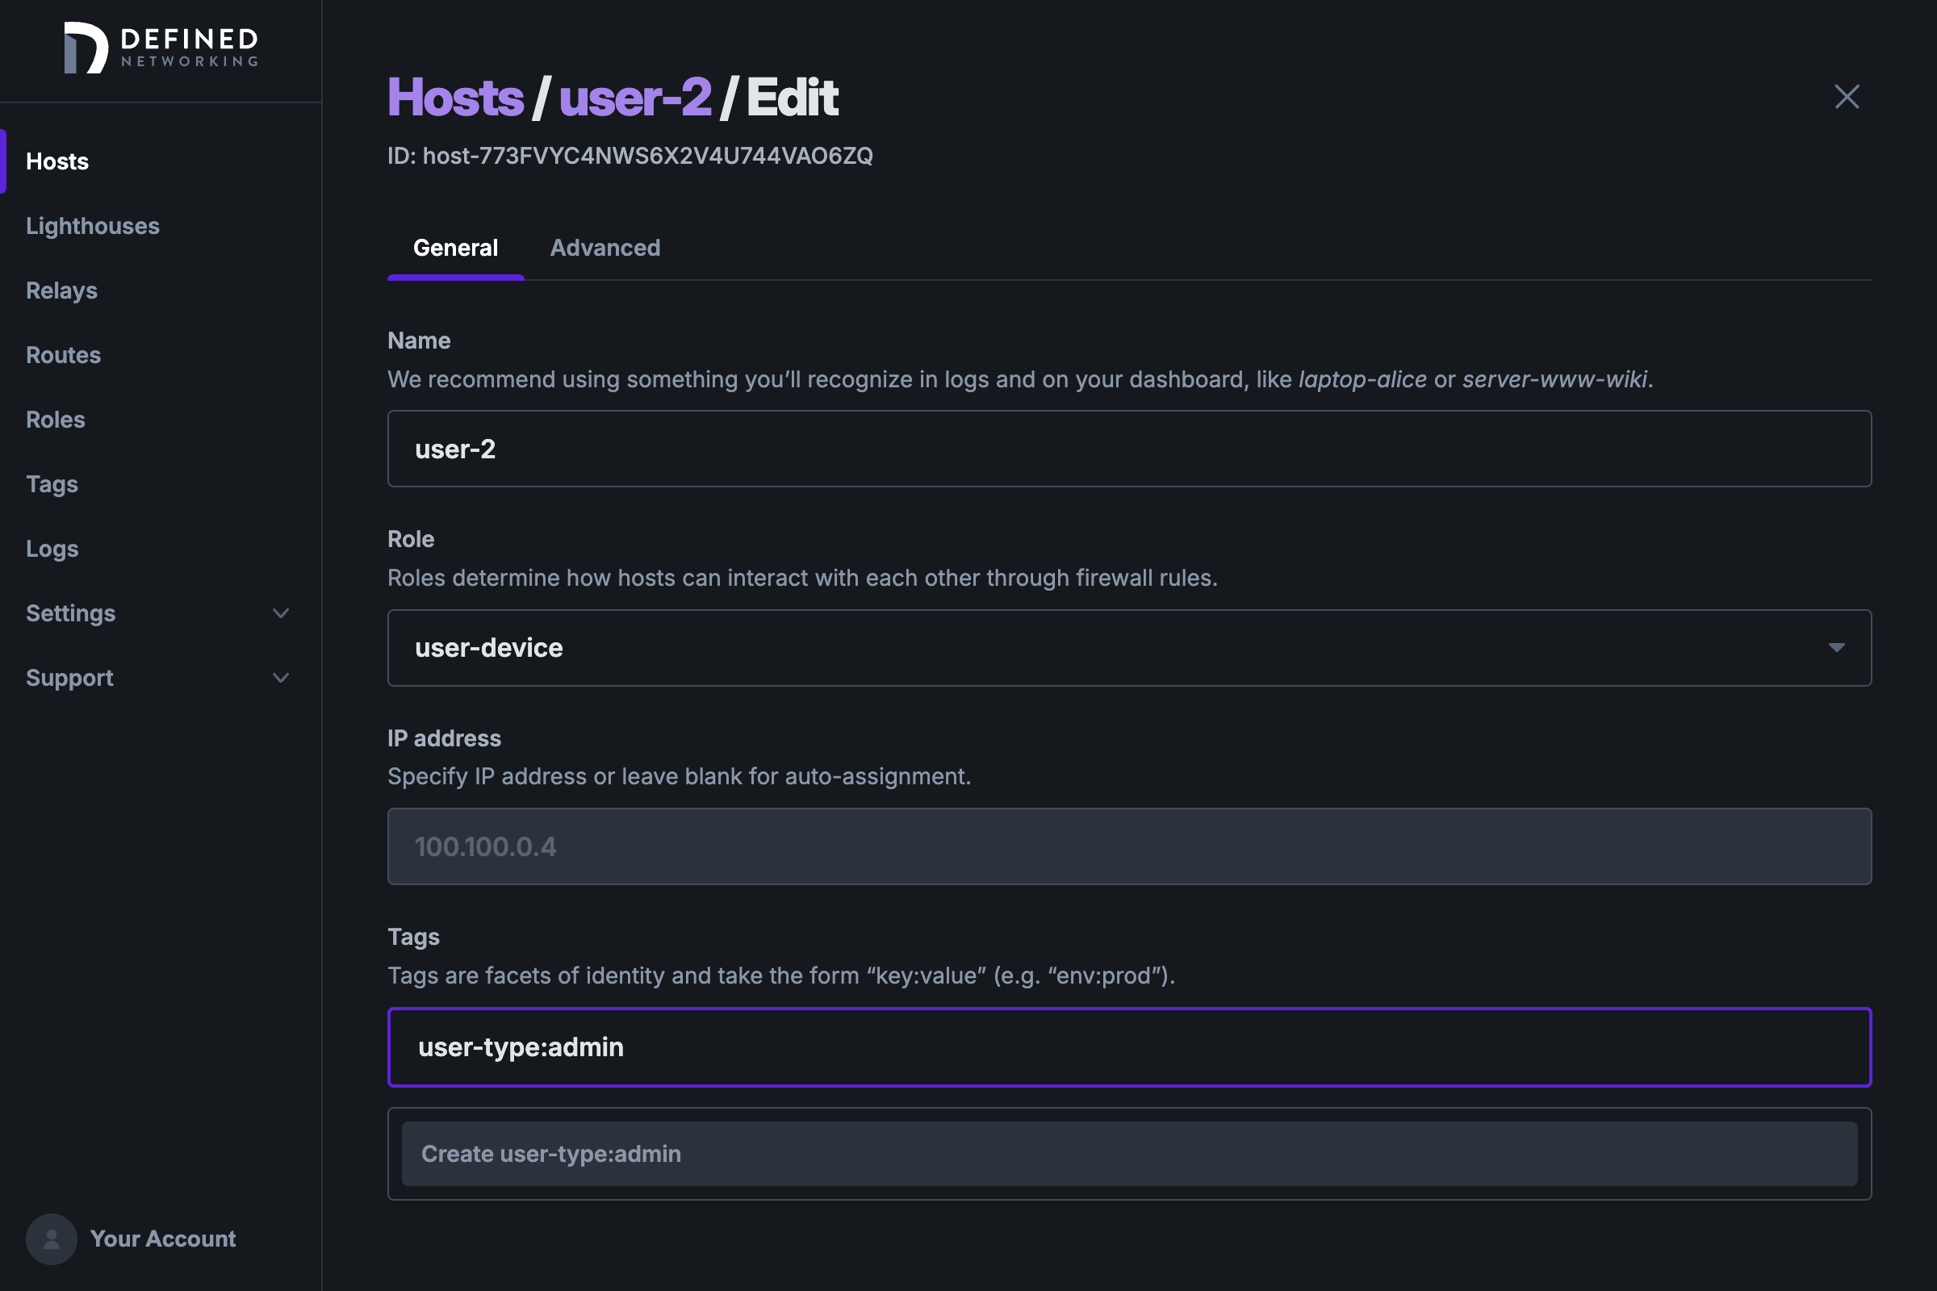Open the Roles page

coord(54,419)
